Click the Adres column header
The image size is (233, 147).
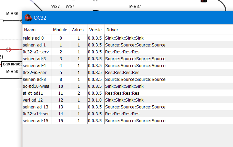(78, 30)
